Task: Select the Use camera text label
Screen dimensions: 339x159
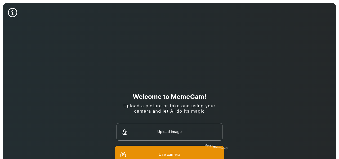Action: coord(169,154)
